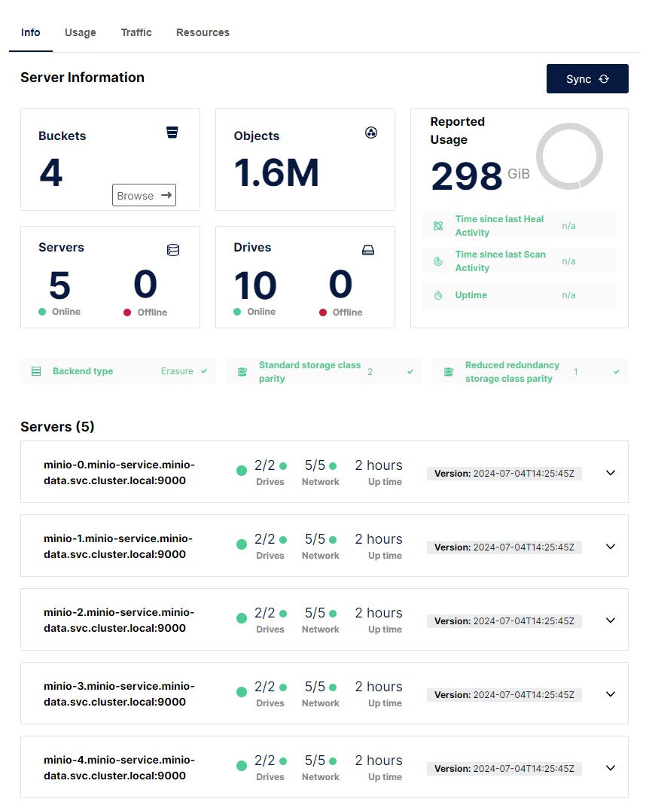This screenshot has height=811, width=652.
Task: Click the Drives Online green dot
Action: [237, 311]
